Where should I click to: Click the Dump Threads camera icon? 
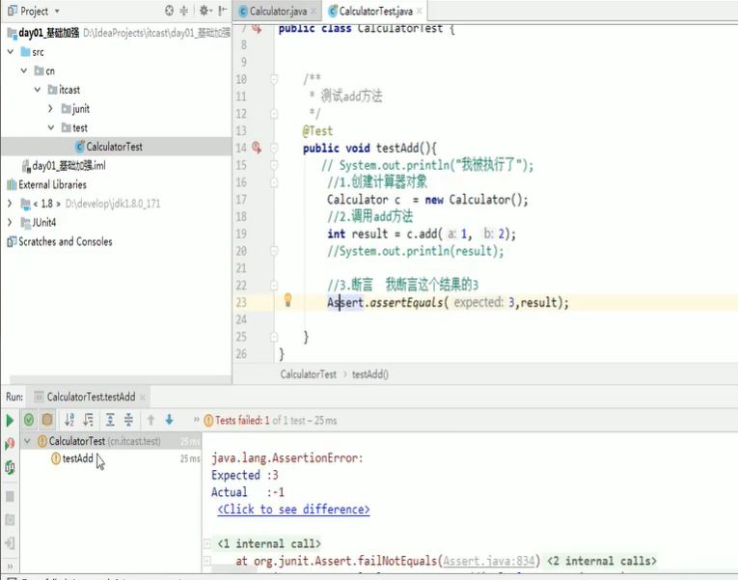pyautogui.click(x=10, y=520)
